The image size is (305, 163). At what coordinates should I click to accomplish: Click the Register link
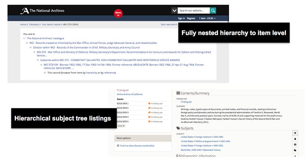(191, 18)
